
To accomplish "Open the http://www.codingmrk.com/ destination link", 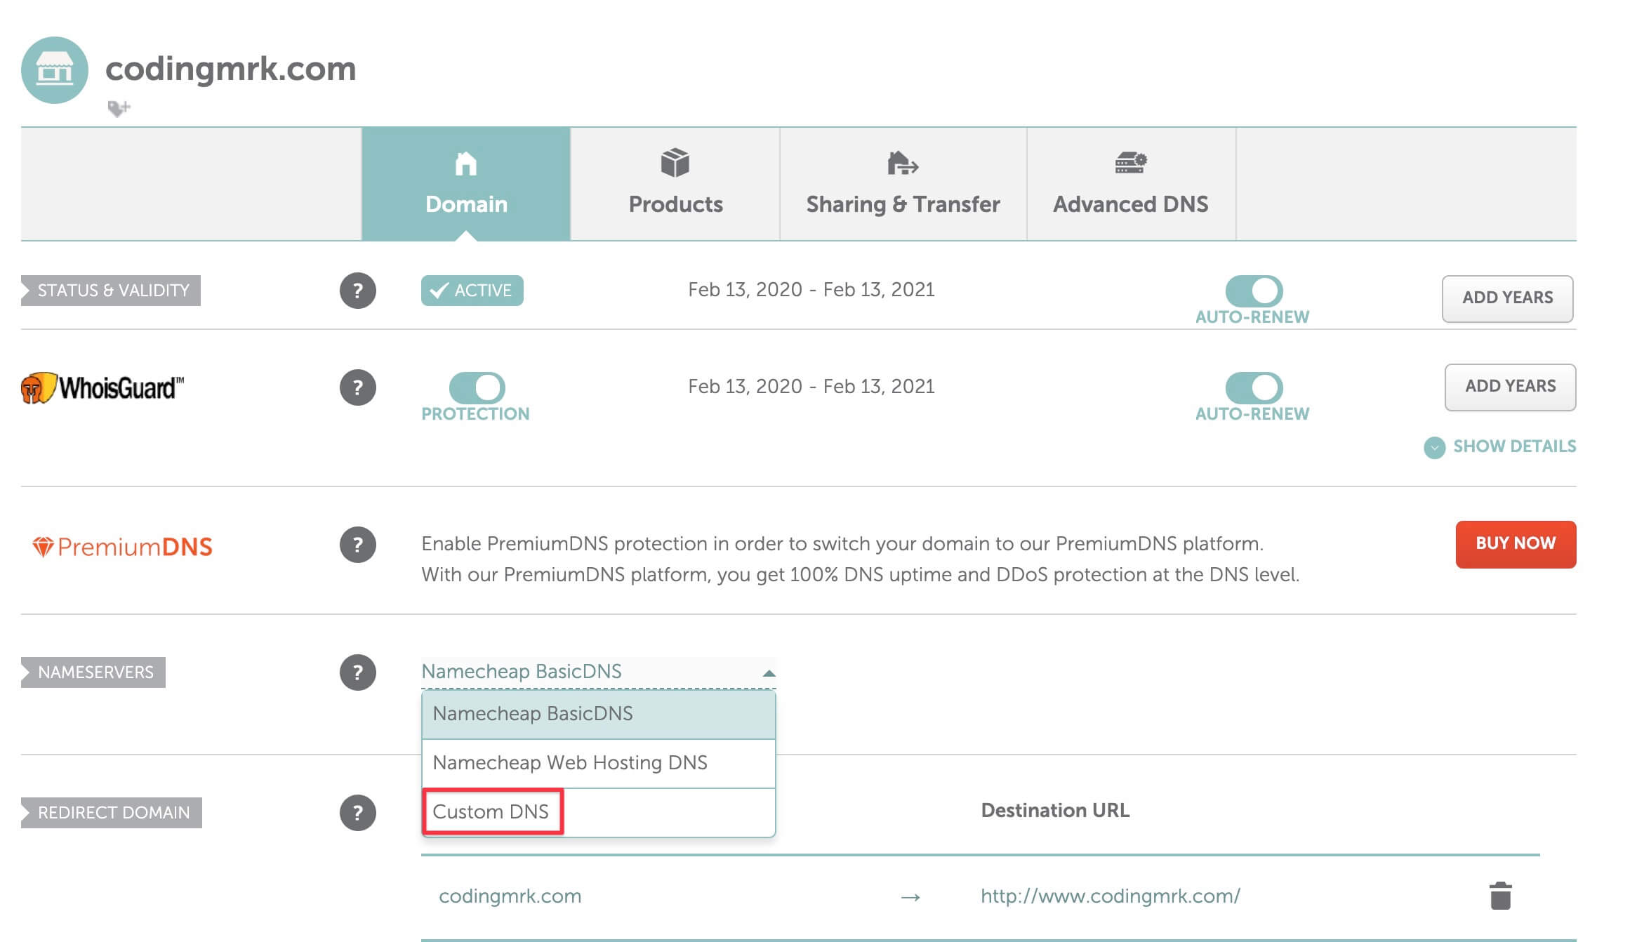I will tap(1111, 896).
